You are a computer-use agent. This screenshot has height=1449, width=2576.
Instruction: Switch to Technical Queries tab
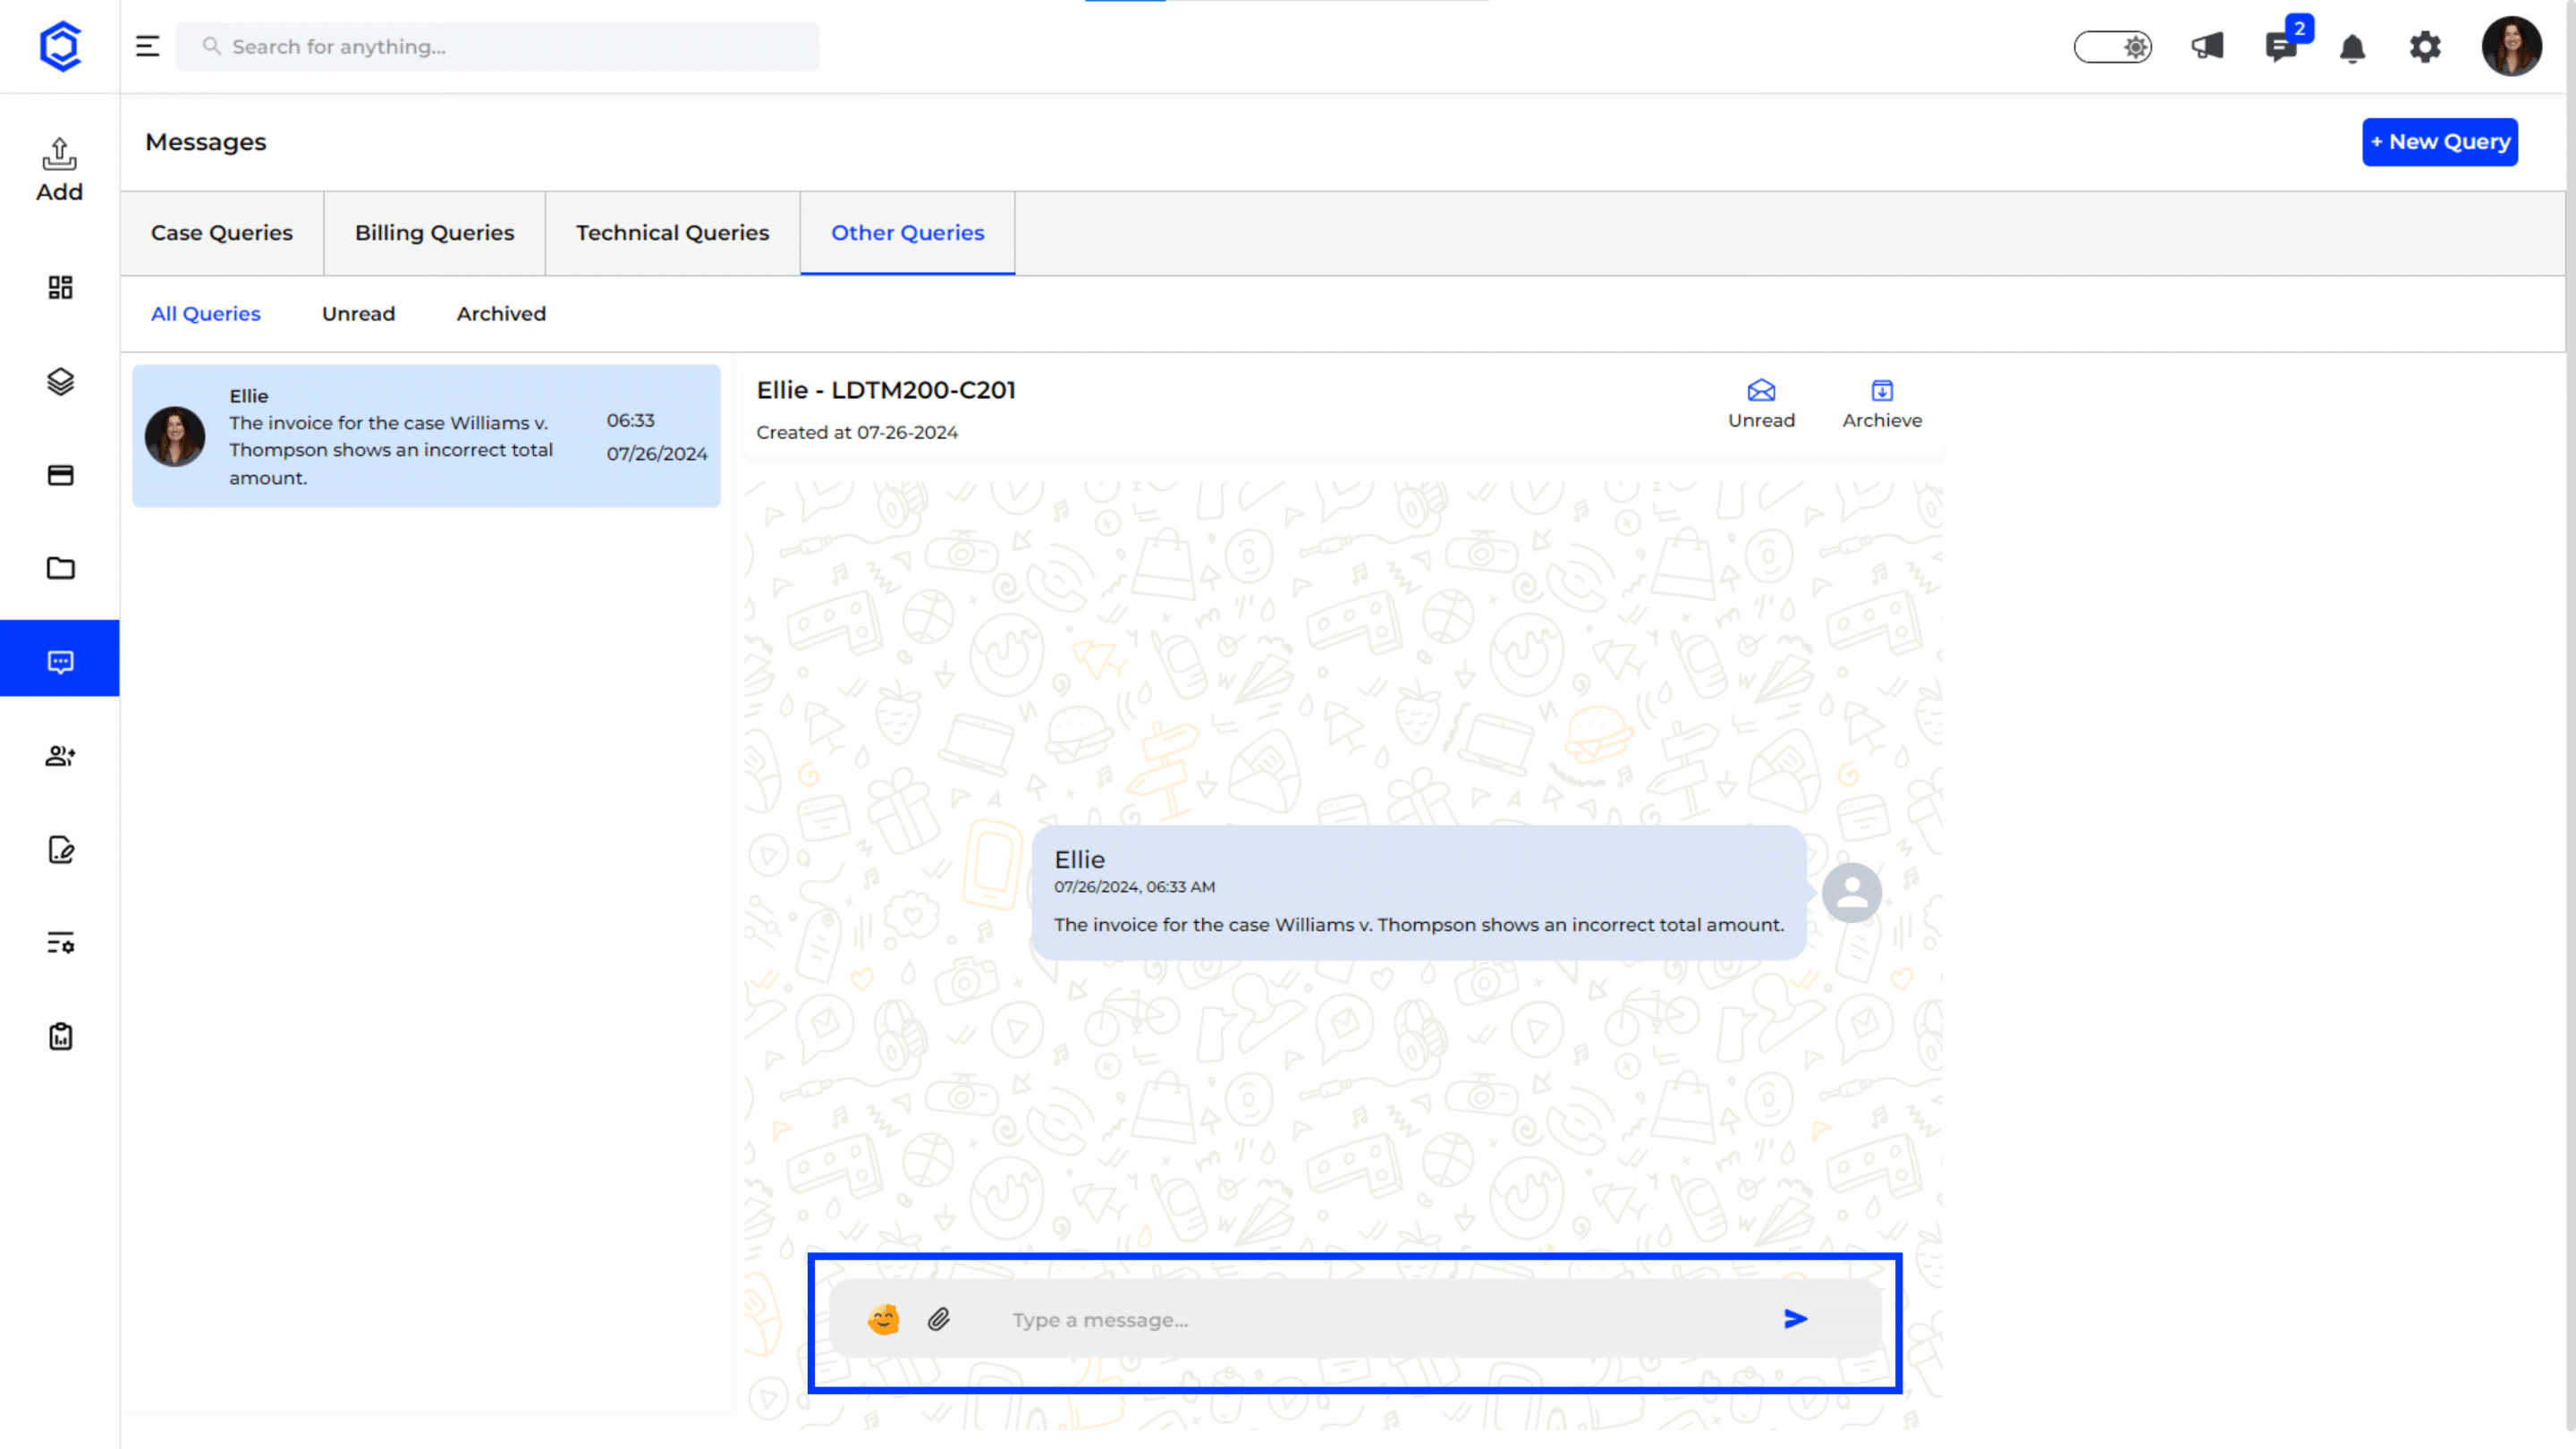click(x=672, y=233)
